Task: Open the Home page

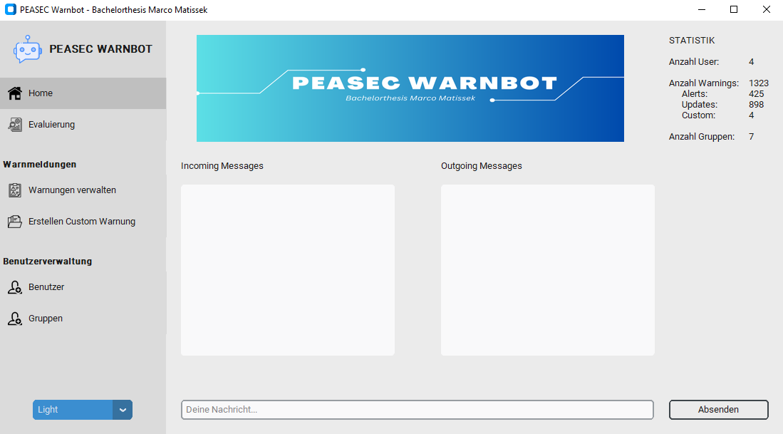Action: [x=83, y=93]
